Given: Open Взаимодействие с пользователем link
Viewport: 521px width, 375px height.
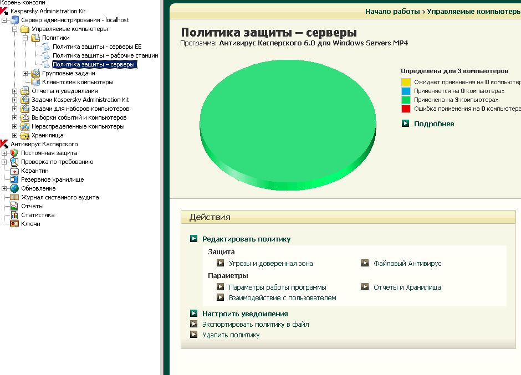Looking at the screenshot, I should coord(283,298).
